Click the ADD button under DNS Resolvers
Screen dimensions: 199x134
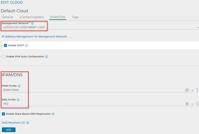click(9, 130)
